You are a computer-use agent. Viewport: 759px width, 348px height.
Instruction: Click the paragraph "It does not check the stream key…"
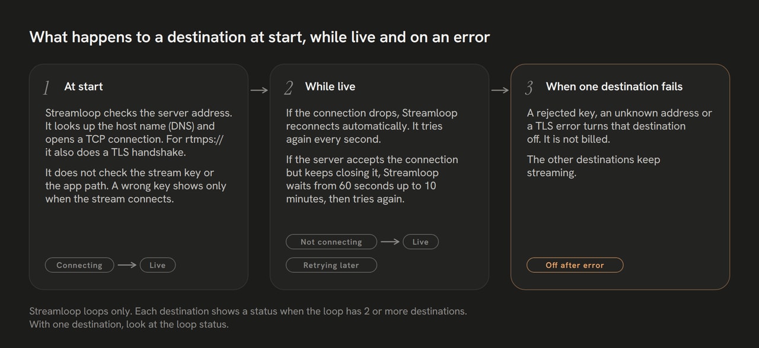pyautogui.click(x=136, y=186)
